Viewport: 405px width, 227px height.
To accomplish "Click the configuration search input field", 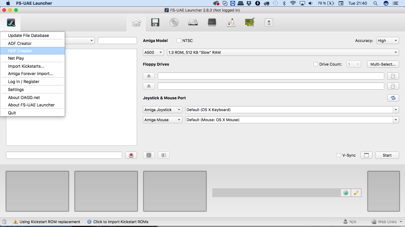I will (x=117, y=40).
